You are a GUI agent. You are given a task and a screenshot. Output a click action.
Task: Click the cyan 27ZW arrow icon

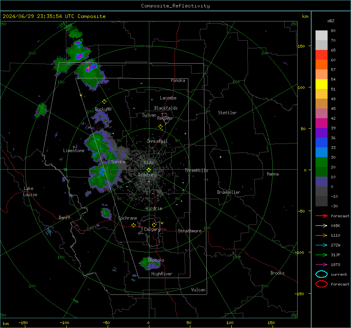[x=321, y=245]
